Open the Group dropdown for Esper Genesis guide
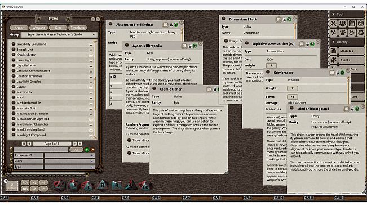This screenshot has height=206, width=367. 59,34
